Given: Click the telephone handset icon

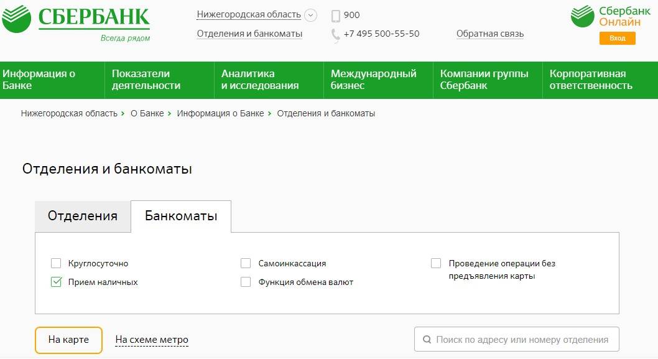Looking at the screenshot, I should pyautogui.click(x=336, y=34).
